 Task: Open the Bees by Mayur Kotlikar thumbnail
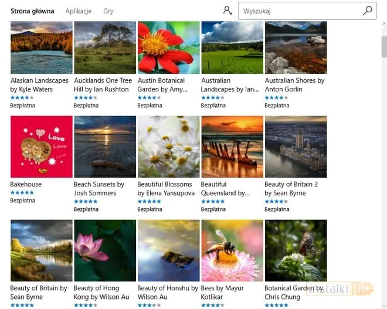click(232, 250)
